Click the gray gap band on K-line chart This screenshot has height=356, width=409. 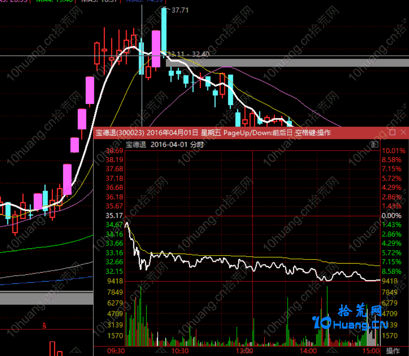pos(287,63)
